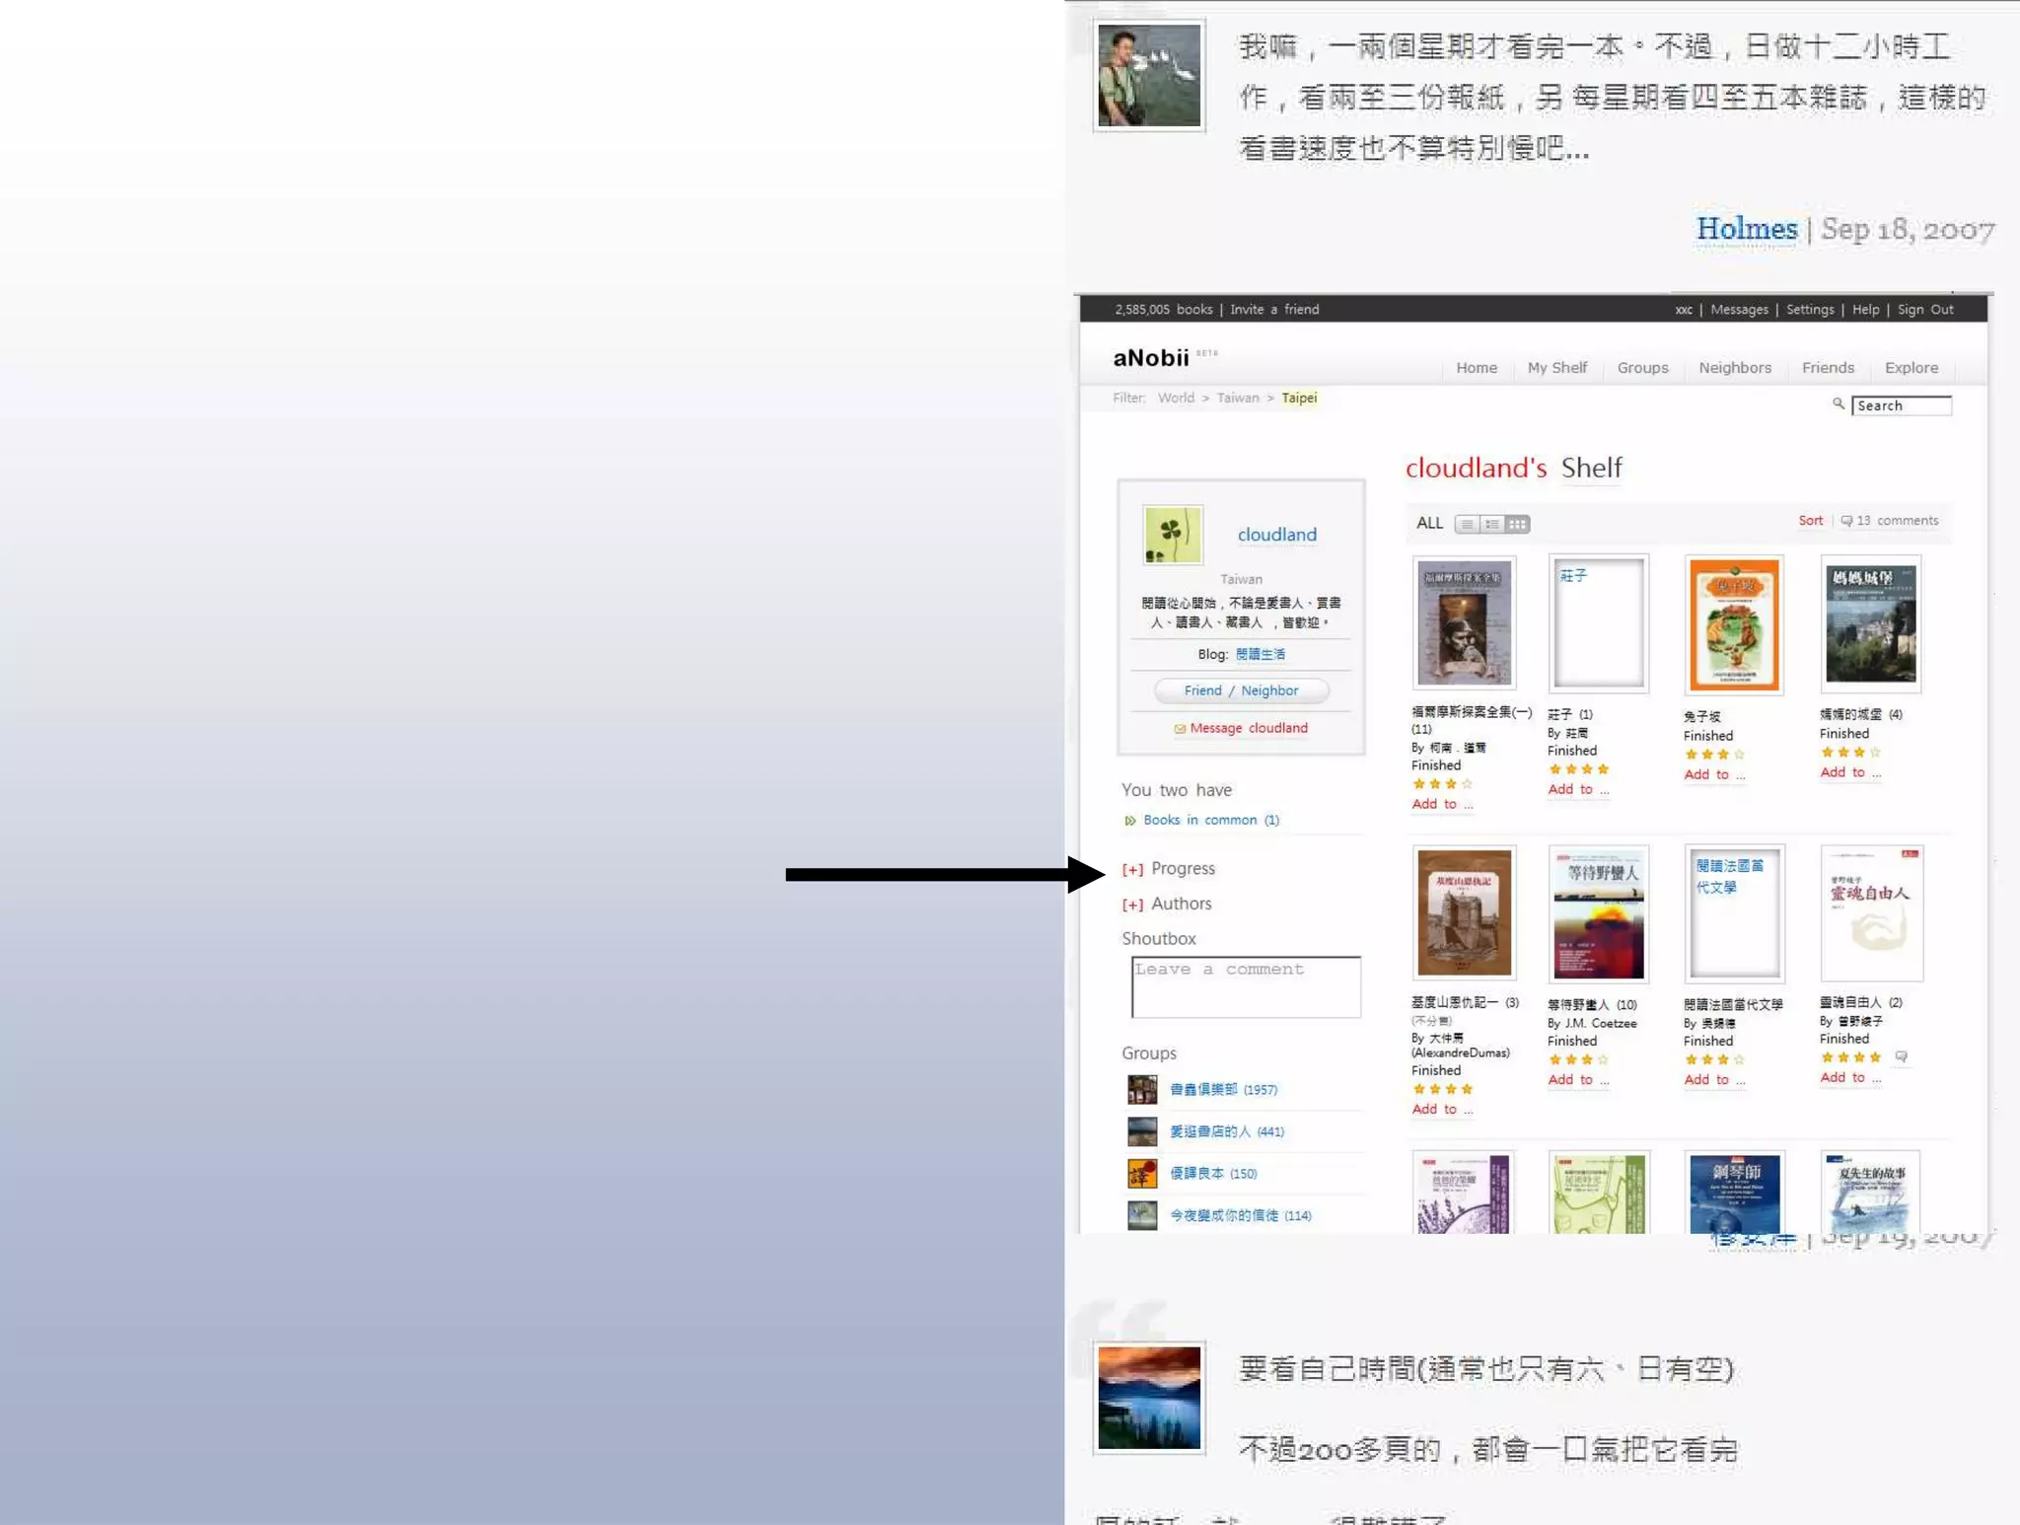This screenshot has height=1525, width=2020.
Task: Open the 基度山恩仇記 book cover
Action: pos(1464,912)
